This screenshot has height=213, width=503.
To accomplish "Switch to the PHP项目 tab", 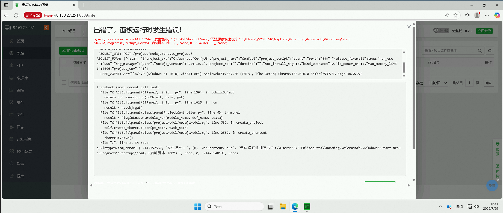I will coord(69,31).
